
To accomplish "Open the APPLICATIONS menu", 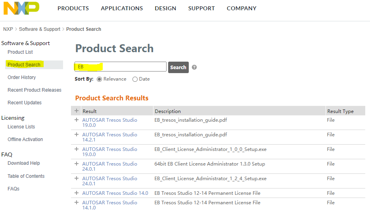I will point(122,8).
